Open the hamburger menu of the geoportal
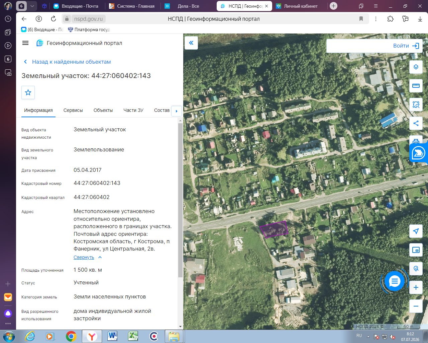428x343 pixels. [x=25, y=43]
